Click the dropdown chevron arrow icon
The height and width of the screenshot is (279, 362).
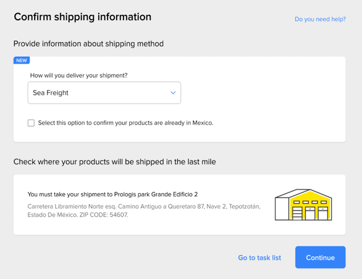point(173,93)
